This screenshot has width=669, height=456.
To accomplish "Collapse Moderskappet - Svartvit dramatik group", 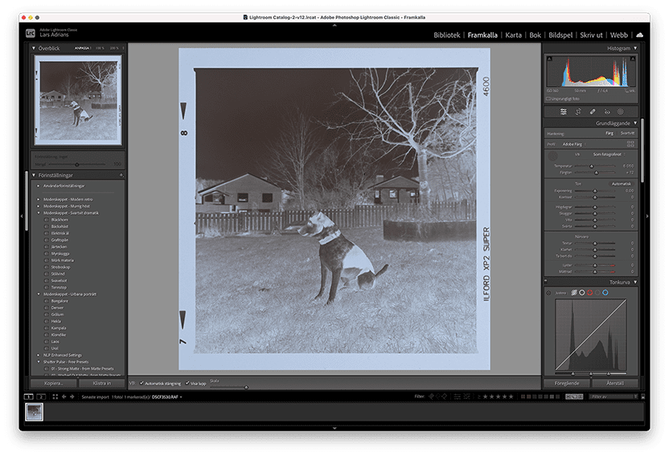I will 39,213.
